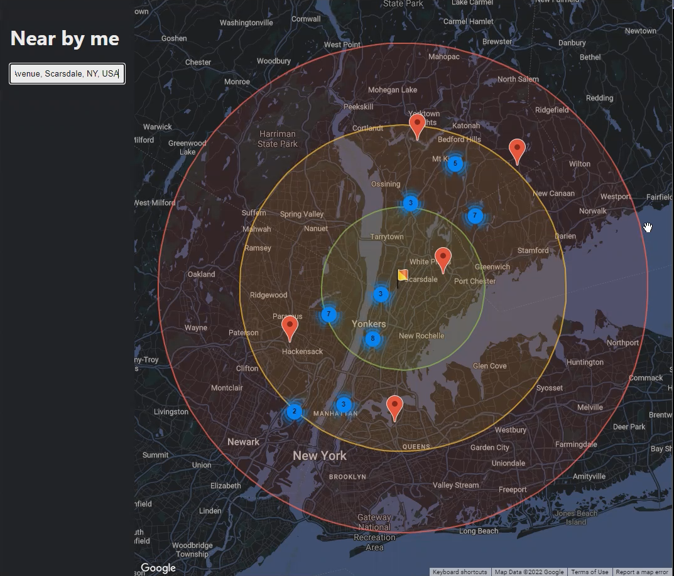Click the Yonkers map label

[368, 324]
